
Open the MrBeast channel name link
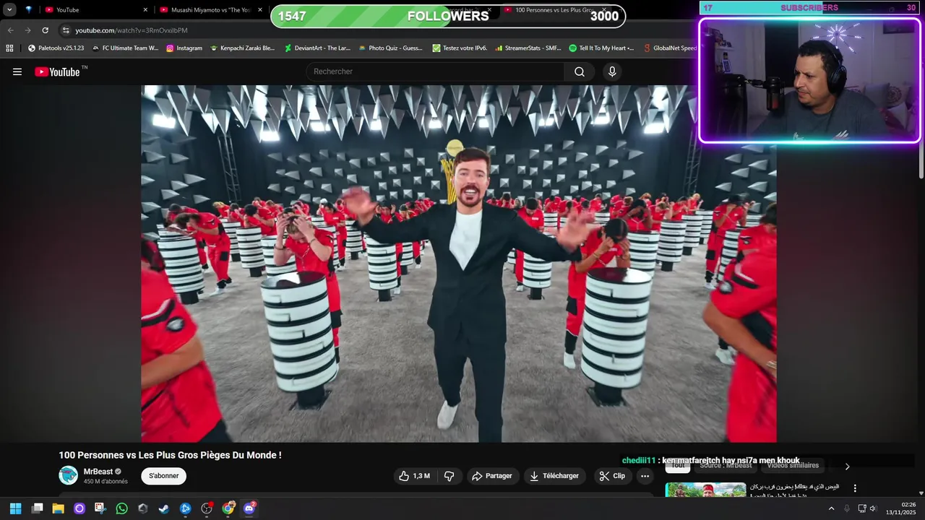(x=98, y=472)
